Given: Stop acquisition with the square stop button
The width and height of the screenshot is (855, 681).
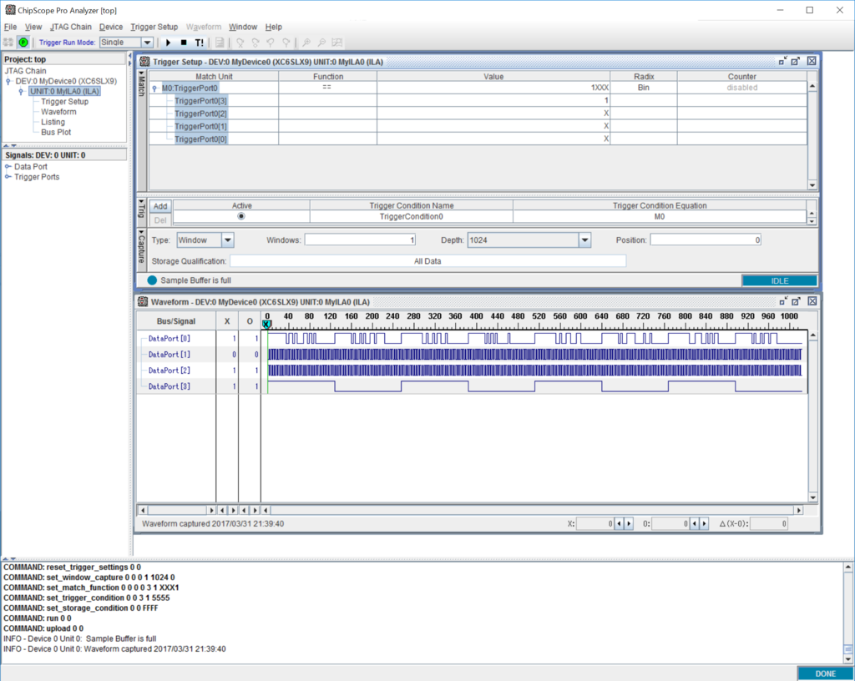Looking at the screenshot, I should [x=184, y=42].
